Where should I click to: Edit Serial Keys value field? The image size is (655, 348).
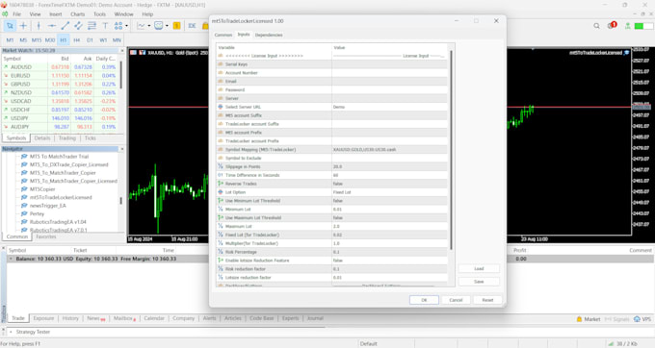click(389, 64)
